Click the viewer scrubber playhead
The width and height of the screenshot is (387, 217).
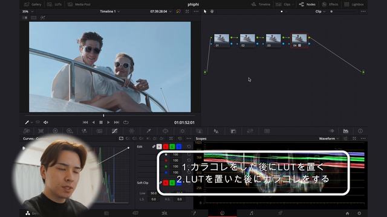click(x=103, y=115)
